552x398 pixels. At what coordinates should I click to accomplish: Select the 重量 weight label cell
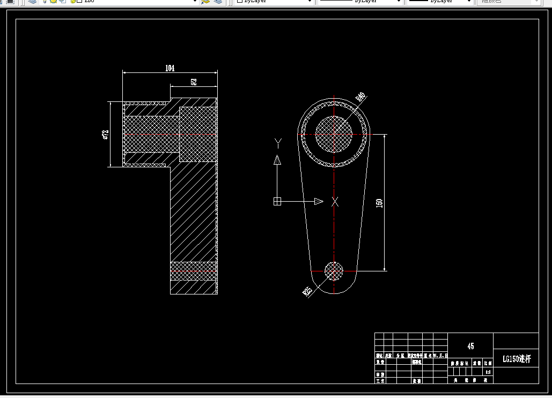click(x=477, y=363)
